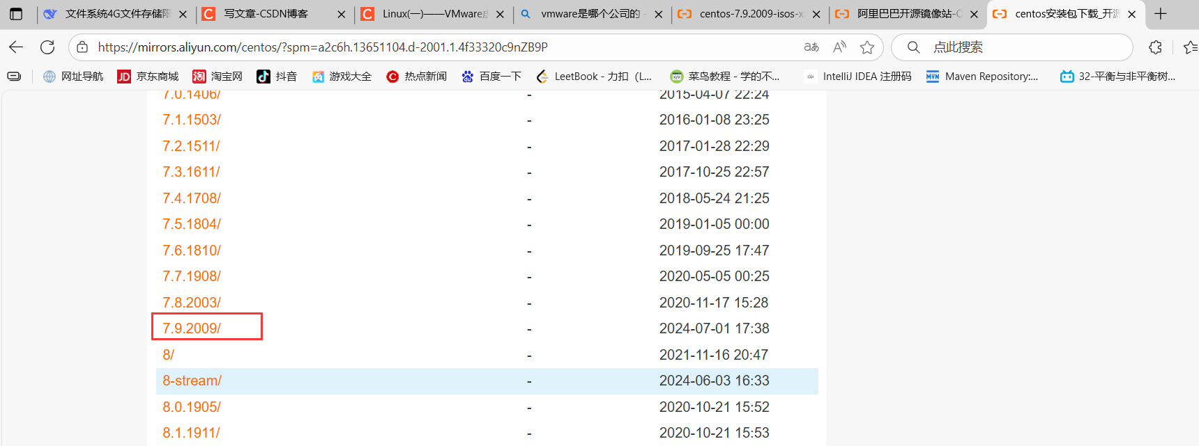
Task: Open the 7.8.2003/ directory link
Action: (x=192, y=303)
